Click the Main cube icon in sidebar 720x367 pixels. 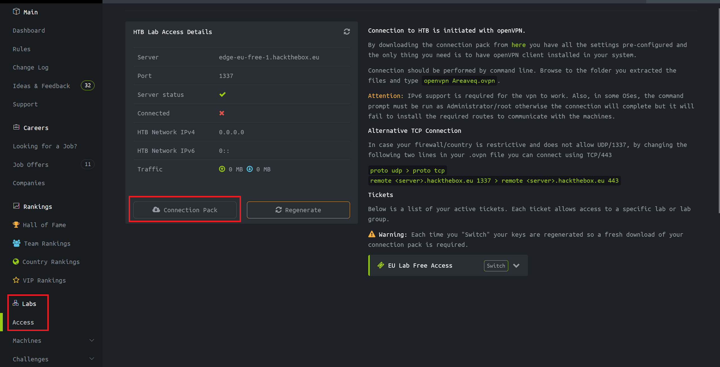pyautogui.click(x=16, y=11)
